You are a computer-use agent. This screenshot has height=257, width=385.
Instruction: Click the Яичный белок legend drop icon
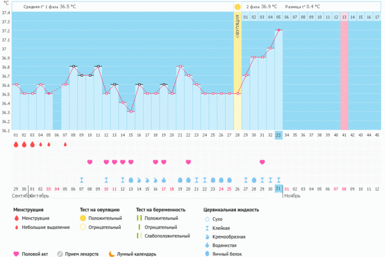207,254
